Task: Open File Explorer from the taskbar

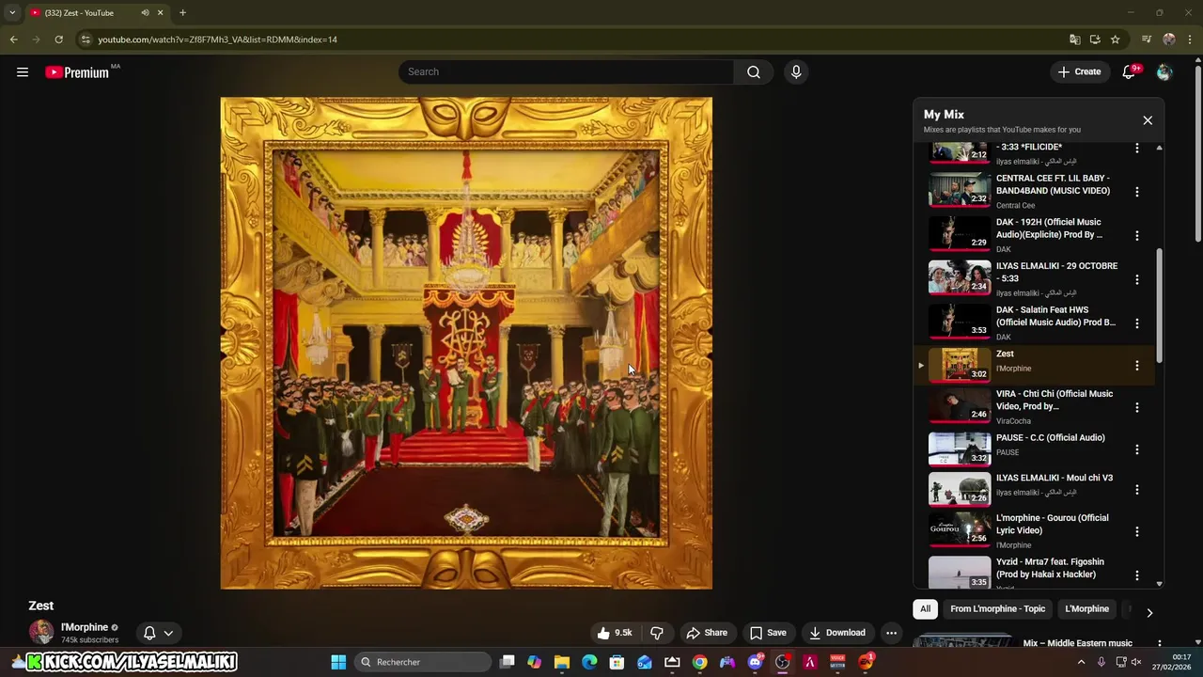Action: 562,662
